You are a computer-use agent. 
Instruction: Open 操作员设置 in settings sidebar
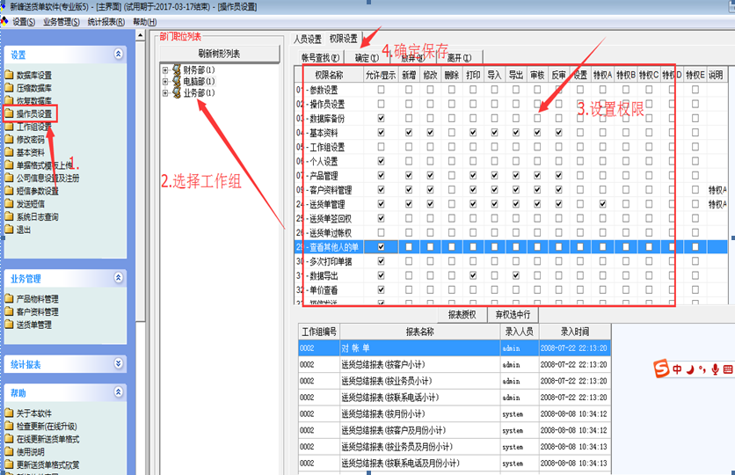point(33,114)
